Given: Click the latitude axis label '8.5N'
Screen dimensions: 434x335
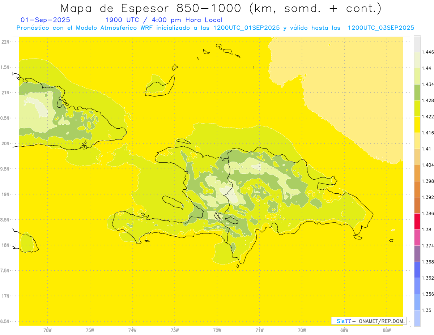Looking at the screenshot, I should pos(5,220).
